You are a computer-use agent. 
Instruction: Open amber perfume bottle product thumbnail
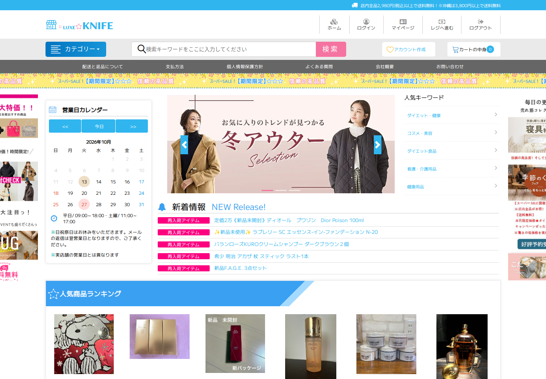pyautogui.click(x=462, y=346)
